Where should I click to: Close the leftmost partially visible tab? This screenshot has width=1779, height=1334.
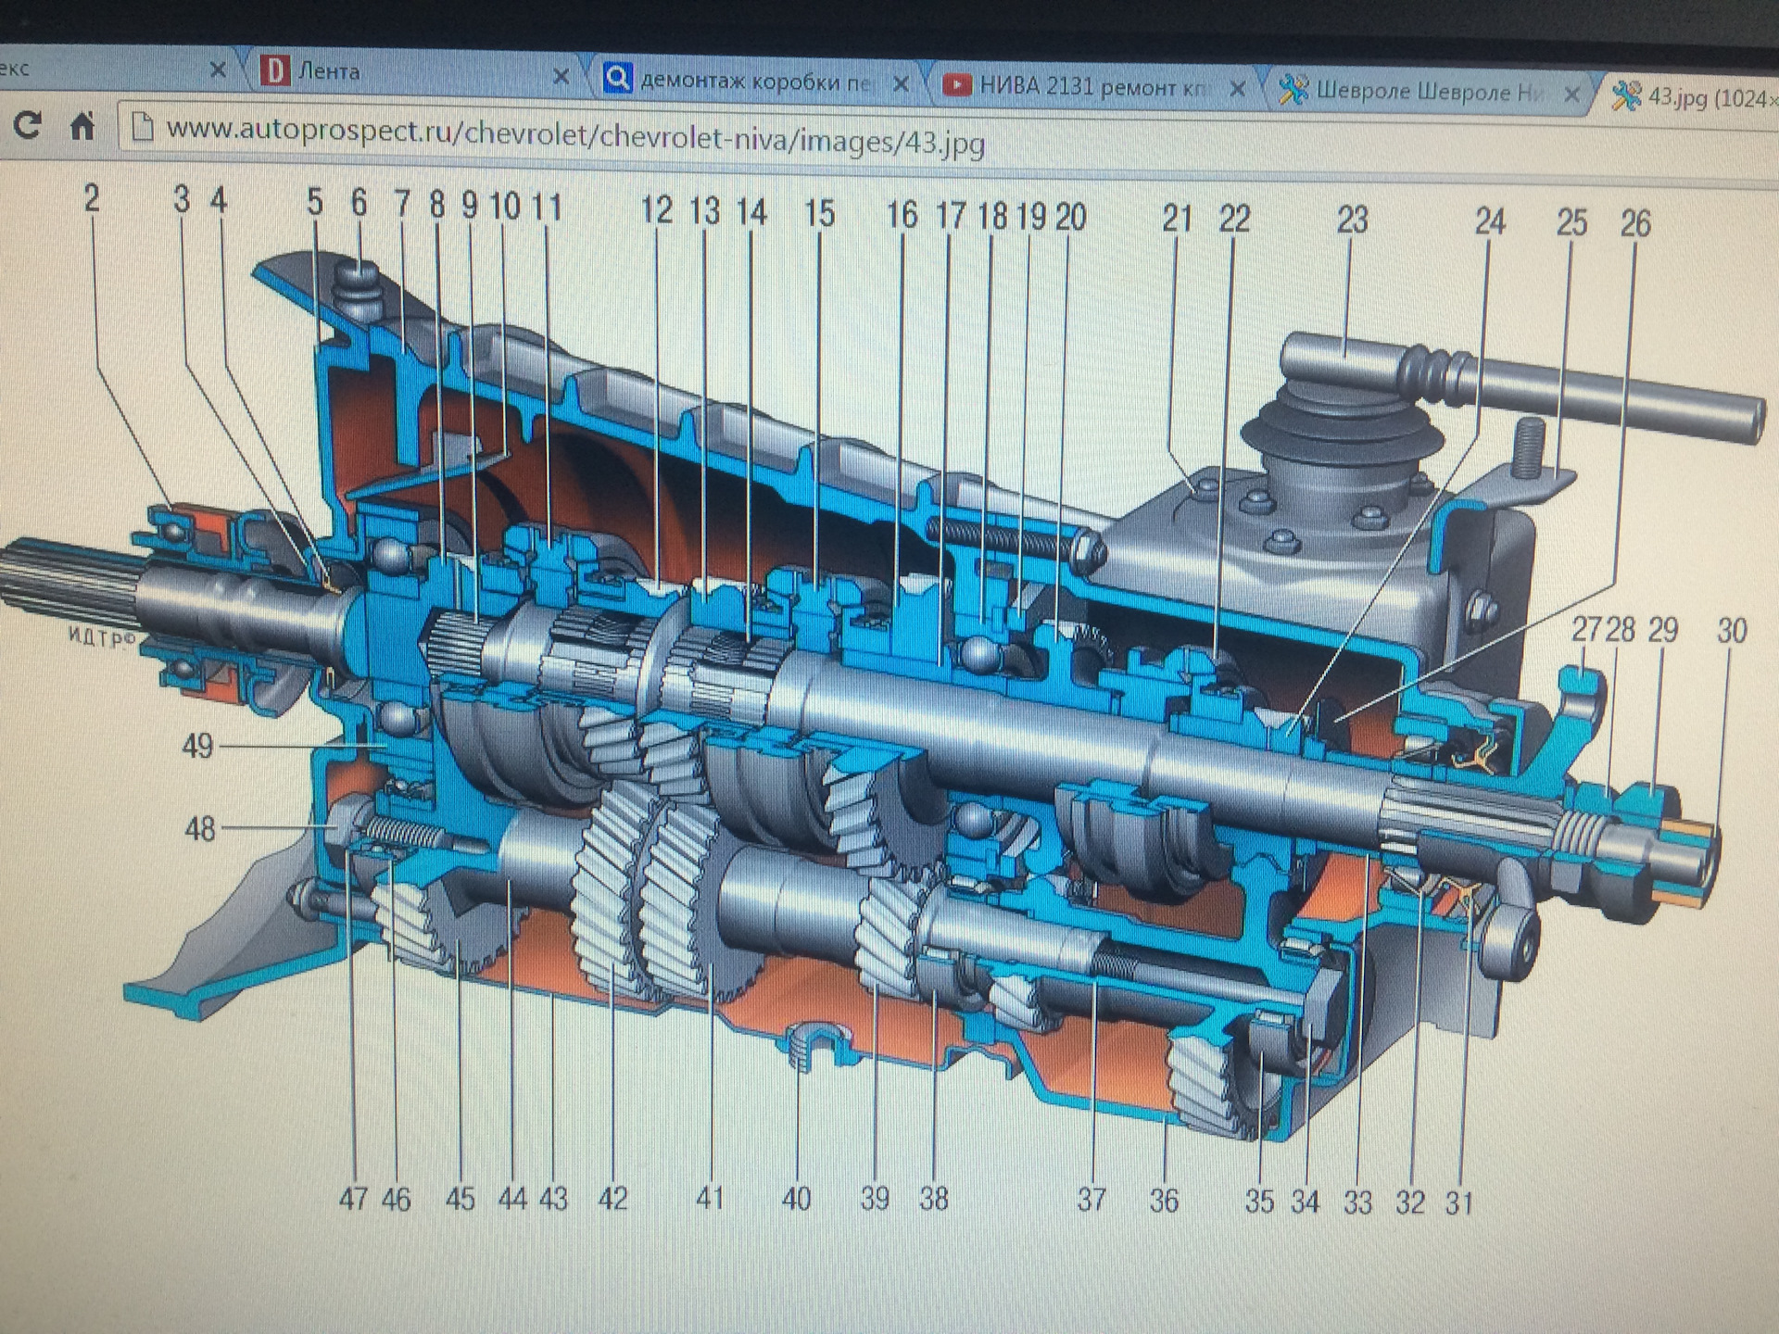[x=218, y=69]
